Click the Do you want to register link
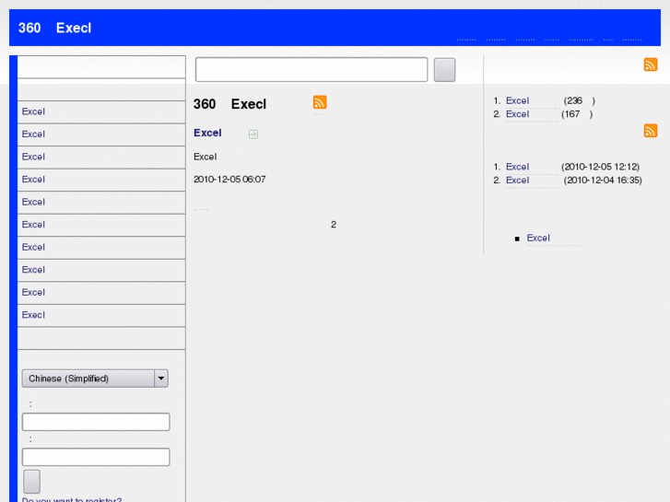This screenshot has height=502, width=670. pyautogui.click(x=72, y=499)
